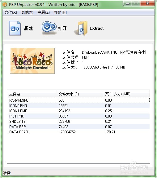Click the 准备 status bar text

point(7,173)
